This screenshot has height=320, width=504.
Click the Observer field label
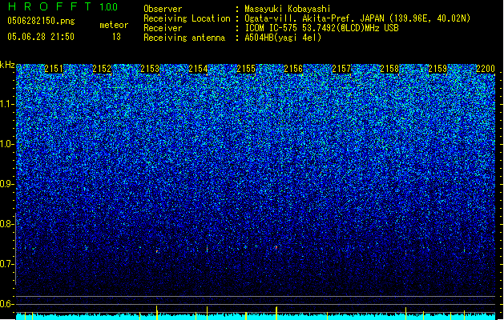(163, 9)
